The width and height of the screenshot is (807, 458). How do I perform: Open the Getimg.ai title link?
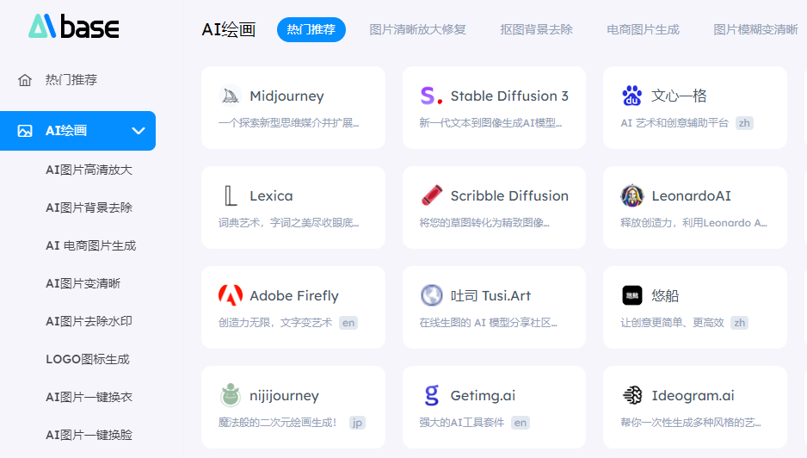[483, 396]
